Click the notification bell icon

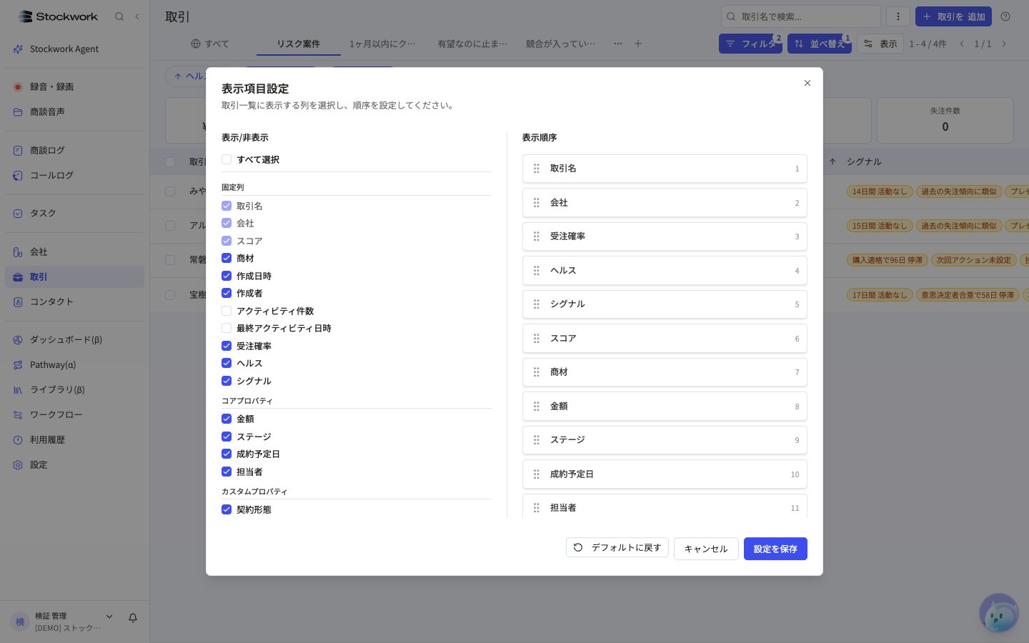click(x=133, y=618)
